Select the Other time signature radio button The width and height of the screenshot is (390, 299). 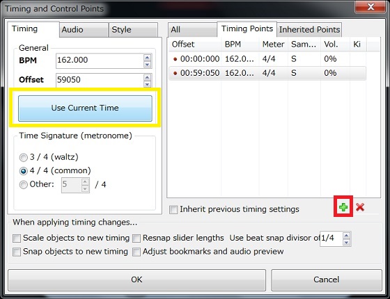tap(24, 185)
